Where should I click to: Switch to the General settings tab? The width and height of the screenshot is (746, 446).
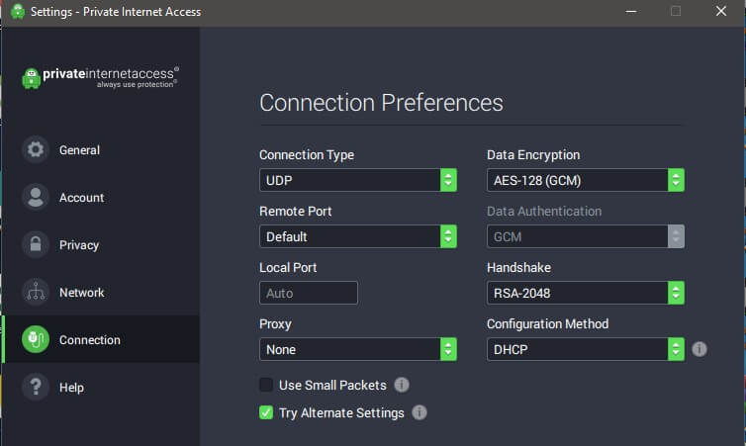tap(100, 149)
